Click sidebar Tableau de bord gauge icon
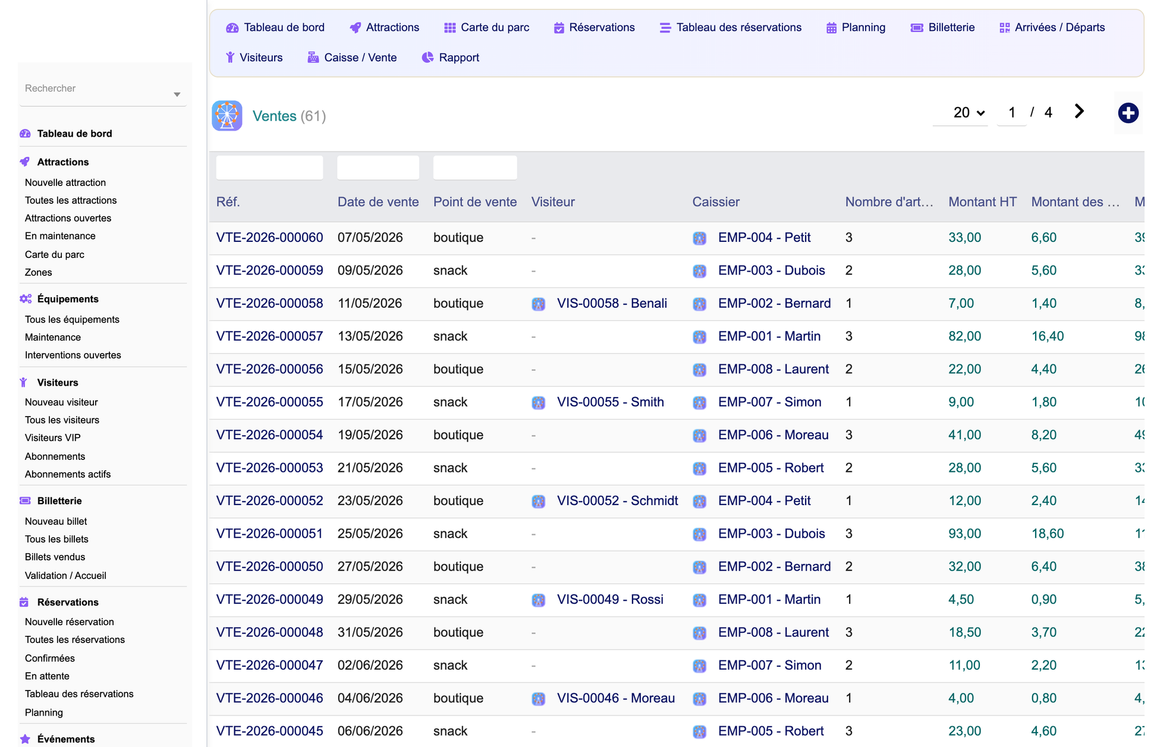The image size is (1157, 747). pyautogui.click(x=25, y=134)
